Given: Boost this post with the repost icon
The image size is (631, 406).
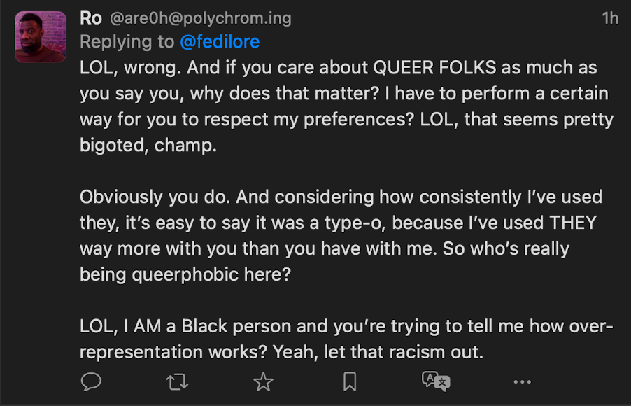Looking at the screenshot, I should (176, 381).
